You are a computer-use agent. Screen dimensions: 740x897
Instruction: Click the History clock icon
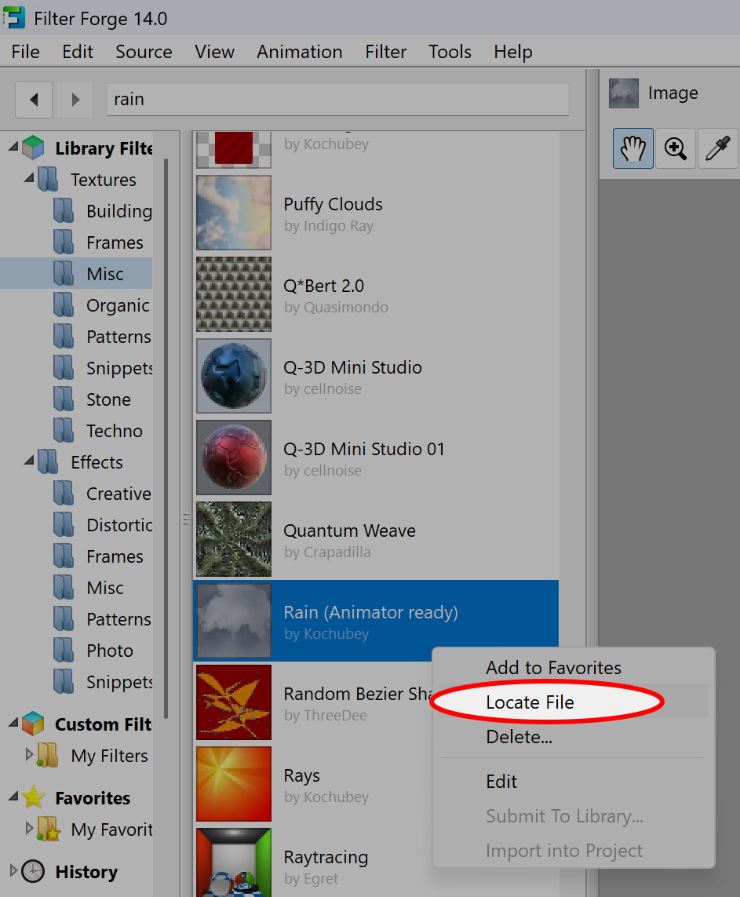click(x=33, y=871)
